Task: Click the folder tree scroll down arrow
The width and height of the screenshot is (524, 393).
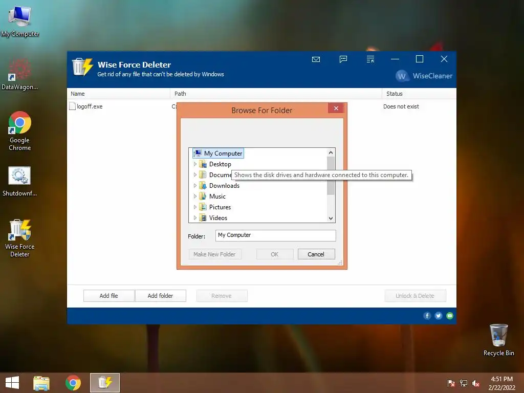Action: pos(331,218)
